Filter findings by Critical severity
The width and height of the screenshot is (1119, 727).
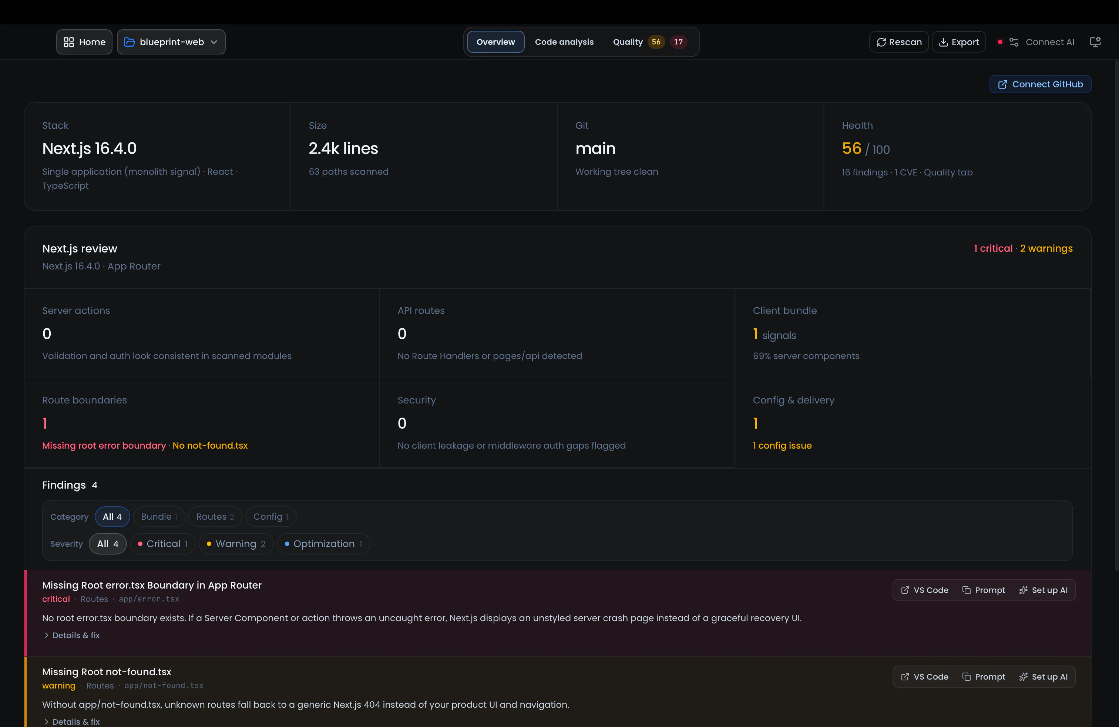coord(163,544)
